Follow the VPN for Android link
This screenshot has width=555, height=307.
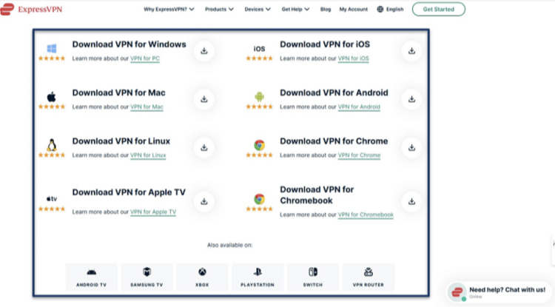359,107
